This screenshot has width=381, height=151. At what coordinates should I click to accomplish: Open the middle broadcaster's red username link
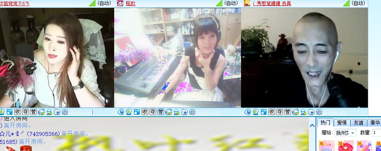point(130,4)
